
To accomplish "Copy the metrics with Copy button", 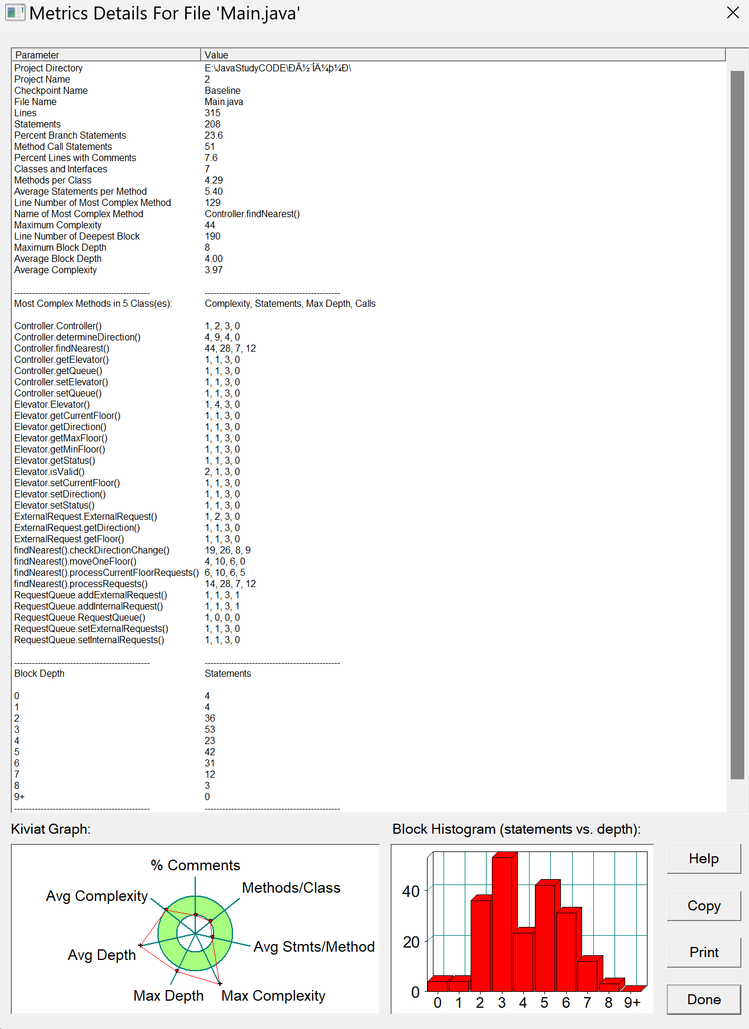I will point(704,906).
